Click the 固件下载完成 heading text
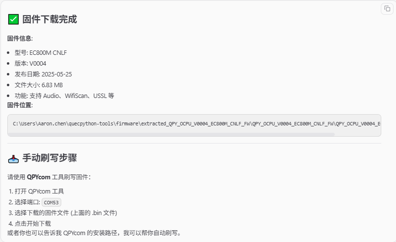This screenshot has height=242, width=396. 49,20
